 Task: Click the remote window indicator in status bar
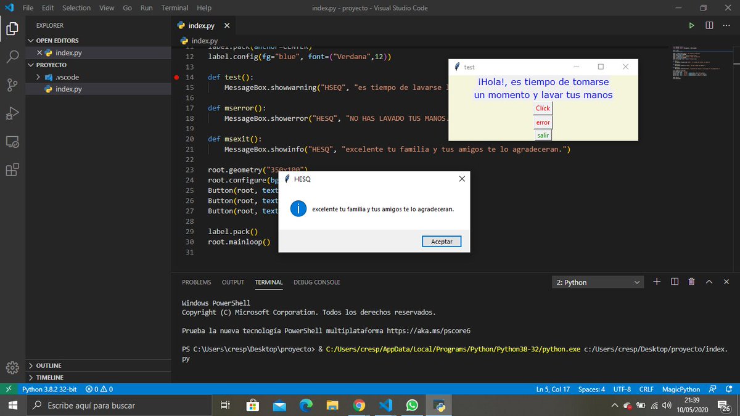(x=8, y=389)
